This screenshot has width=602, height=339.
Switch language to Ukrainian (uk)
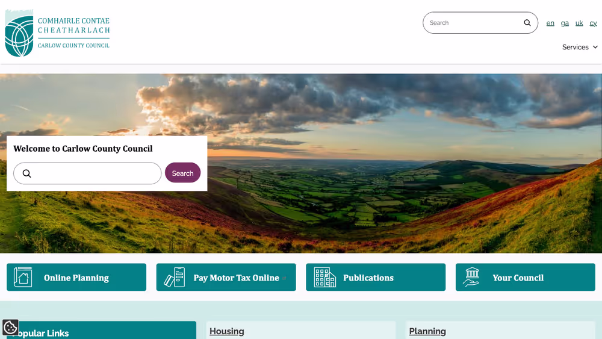tap(579, 23)
